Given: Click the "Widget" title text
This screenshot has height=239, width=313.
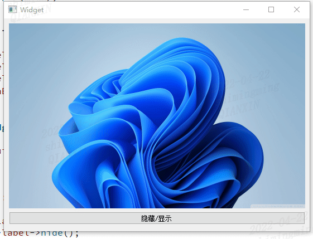Looking at the screenshot, I should click(x=32, y=10).
